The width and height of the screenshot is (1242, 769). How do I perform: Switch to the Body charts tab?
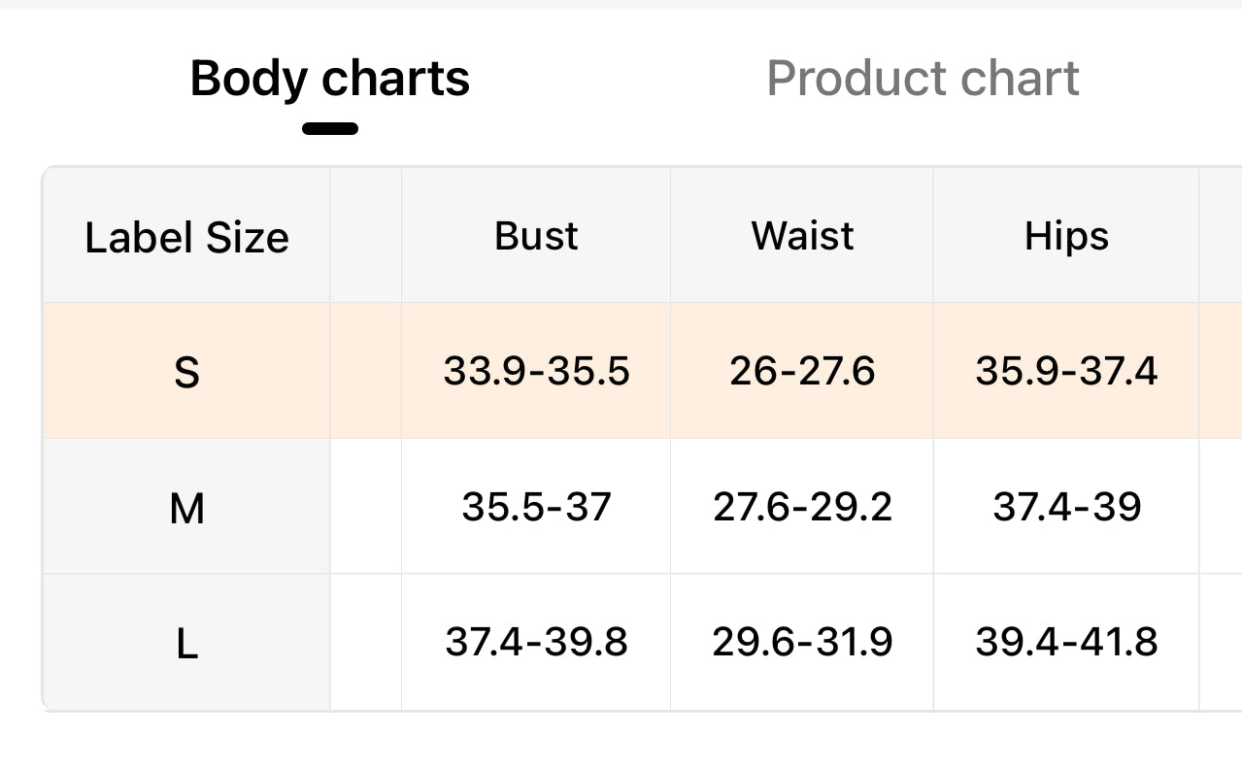click(x=329, y=79)
